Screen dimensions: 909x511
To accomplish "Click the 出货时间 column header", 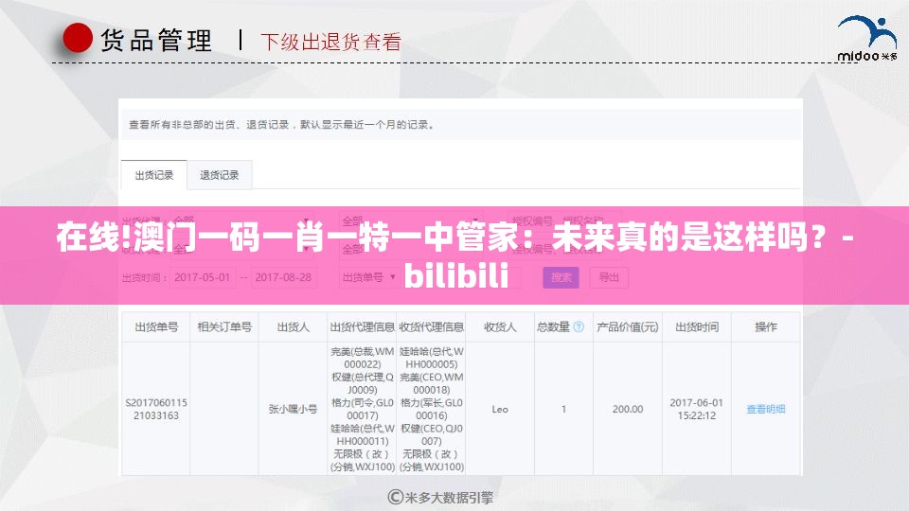I will (697, 326).
